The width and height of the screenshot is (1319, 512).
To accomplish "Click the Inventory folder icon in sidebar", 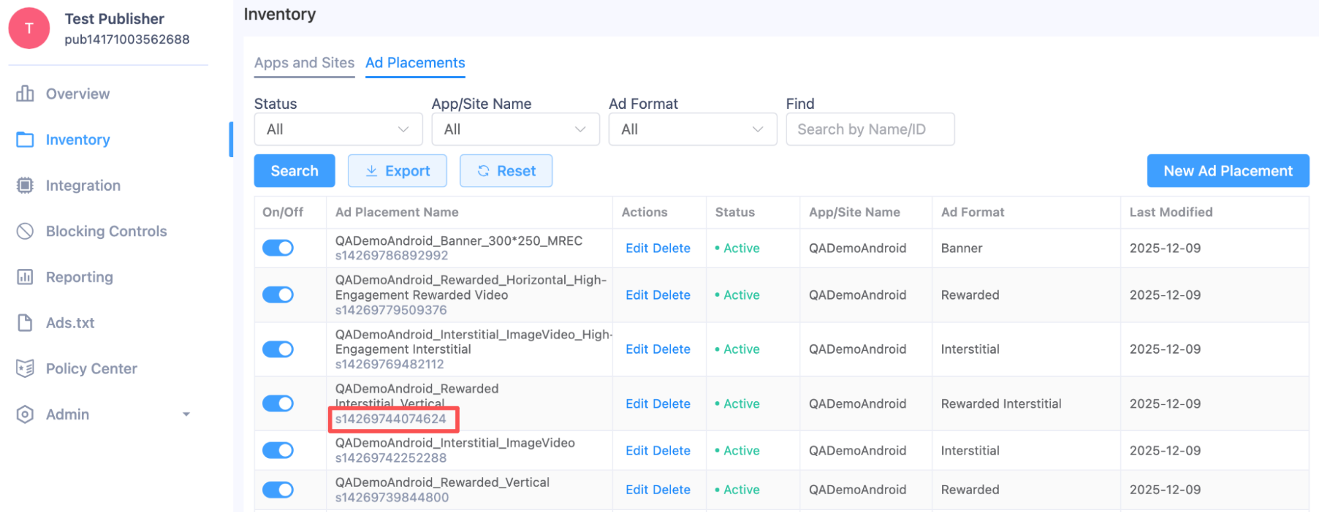I will [25, 140].
